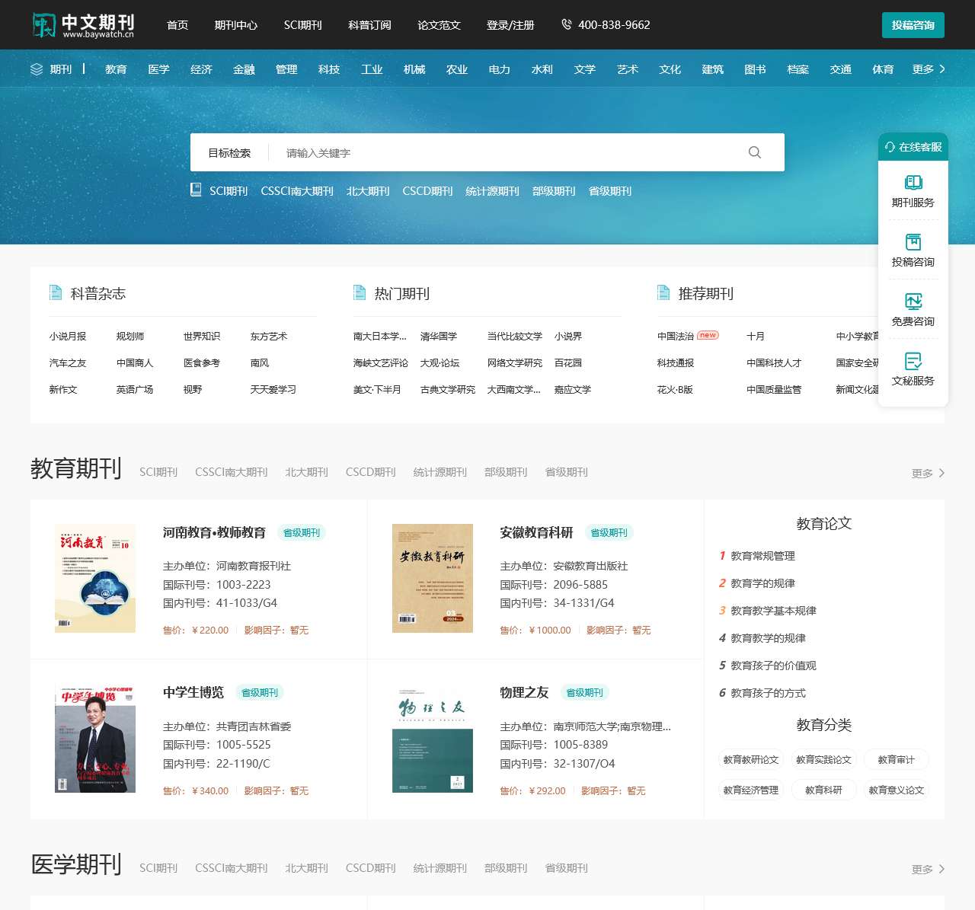The image size is (975, 910).
Task: Select the 教育审计 category tag
Action: [x=896, y=759]
